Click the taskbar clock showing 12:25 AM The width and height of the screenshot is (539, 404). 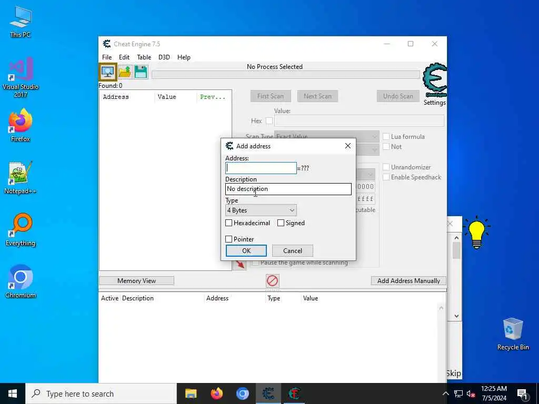tap(494, 393)
